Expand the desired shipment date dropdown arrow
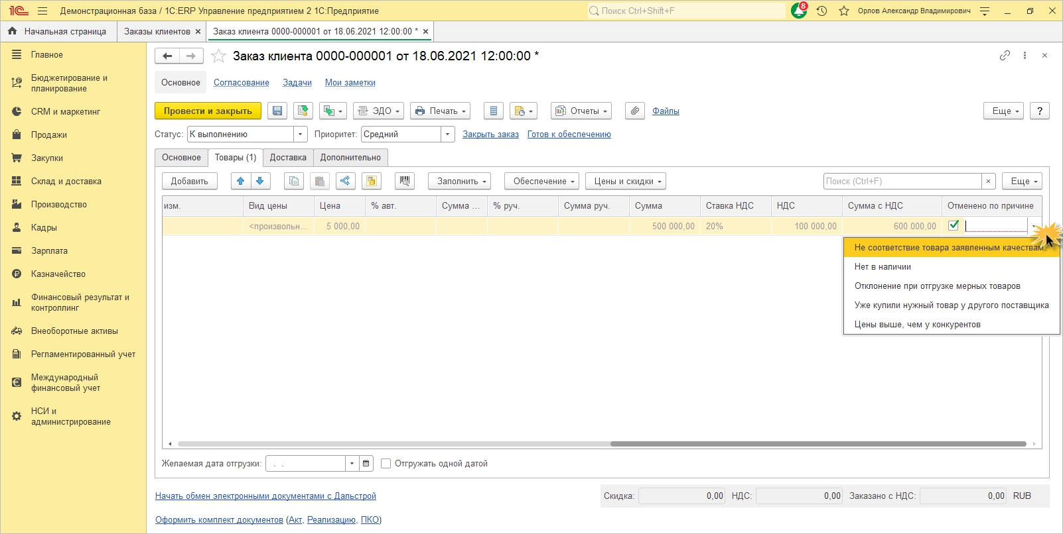The width and height of the screenshot is (1063, 534). coord(352,464)
